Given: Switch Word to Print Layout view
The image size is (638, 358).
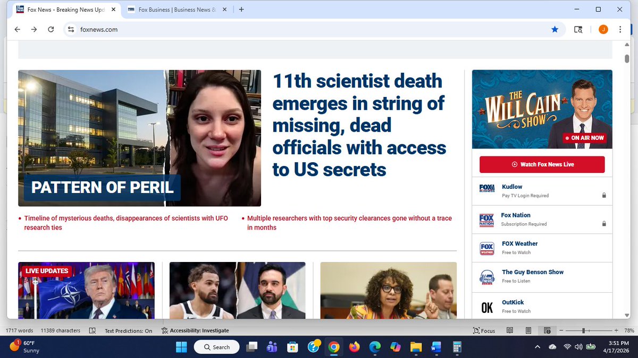Looking at the screenshot, I should (x=528, y=330).
